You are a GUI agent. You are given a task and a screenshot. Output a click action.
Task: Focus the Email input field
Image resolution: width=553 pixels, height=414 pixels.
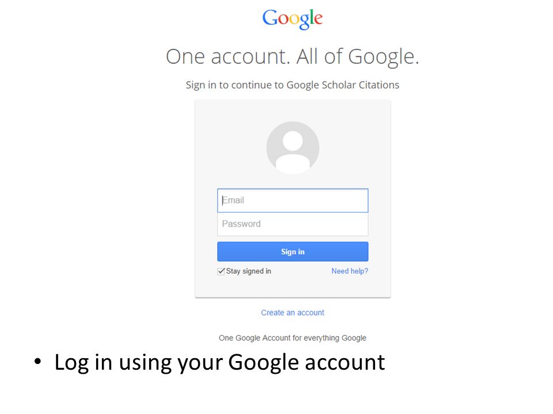(x=293, y=201)
